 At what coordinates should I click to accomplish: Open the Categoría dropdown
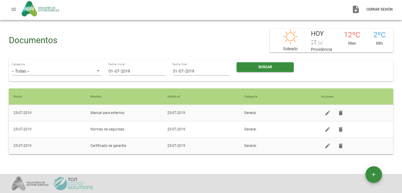tap(56, 71)
